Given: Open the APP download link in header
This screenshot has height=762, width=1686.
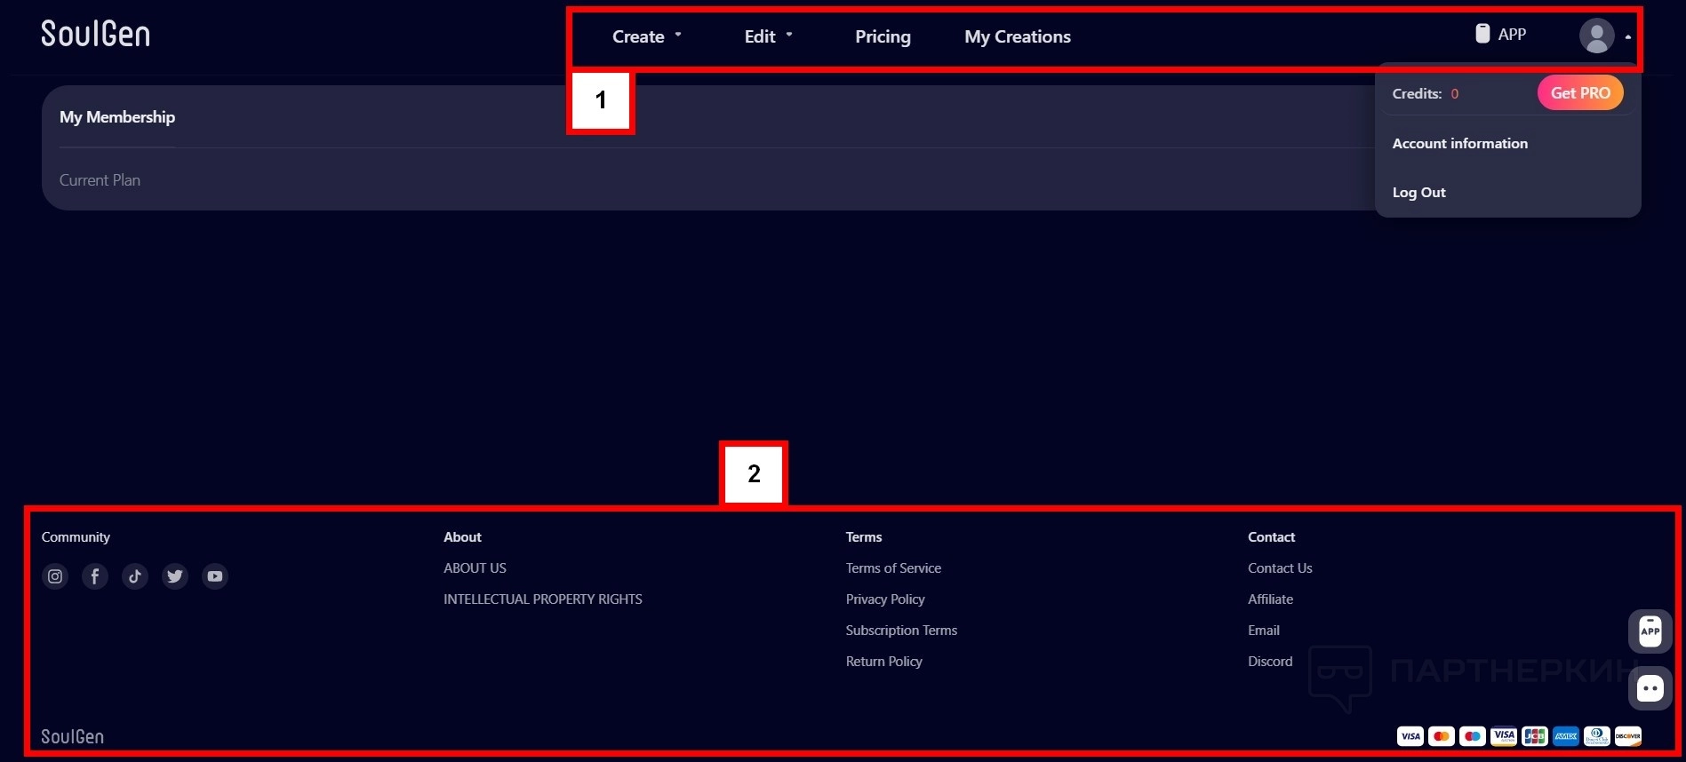Looking at the screenshot, I should click(1500, 34).
